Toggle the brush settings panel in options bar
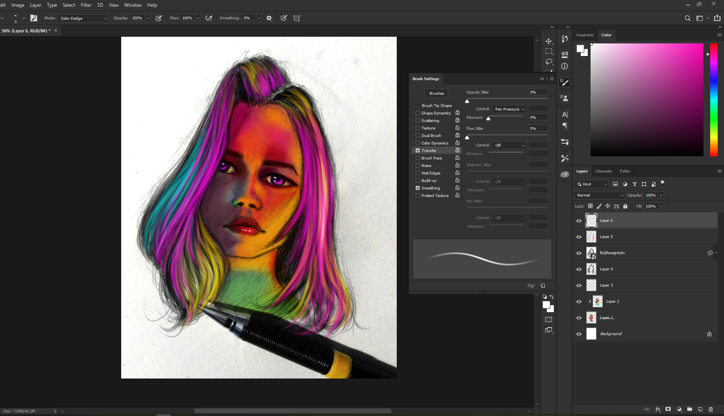The image size is (724, 416). (34, 18)
